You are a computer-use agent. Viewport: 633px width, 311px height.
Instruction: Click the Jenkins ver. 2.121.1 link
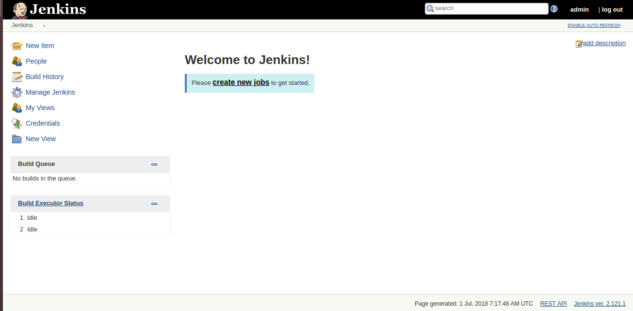click(600, 304)
